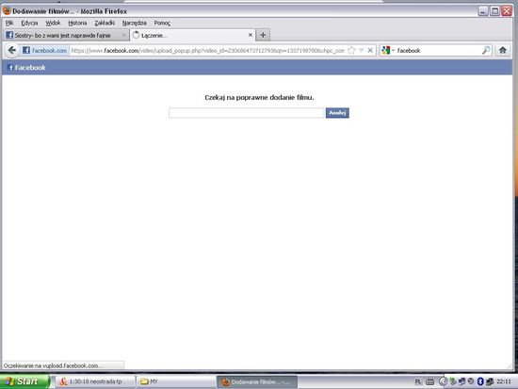Viewport: 518px width, 389px height.
Task: Open the Windows Start menu
Action: coord(24,381)
